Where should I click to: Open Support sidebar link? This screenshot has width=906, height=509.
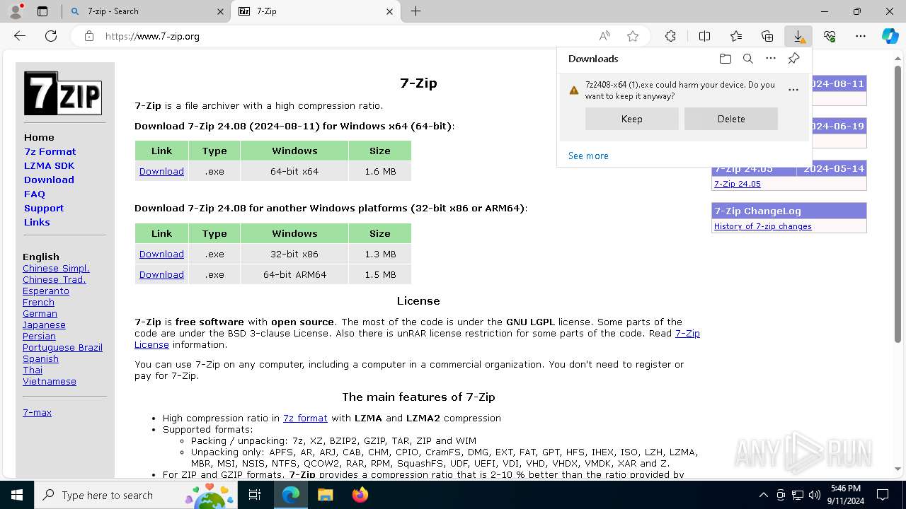point(44,208)
